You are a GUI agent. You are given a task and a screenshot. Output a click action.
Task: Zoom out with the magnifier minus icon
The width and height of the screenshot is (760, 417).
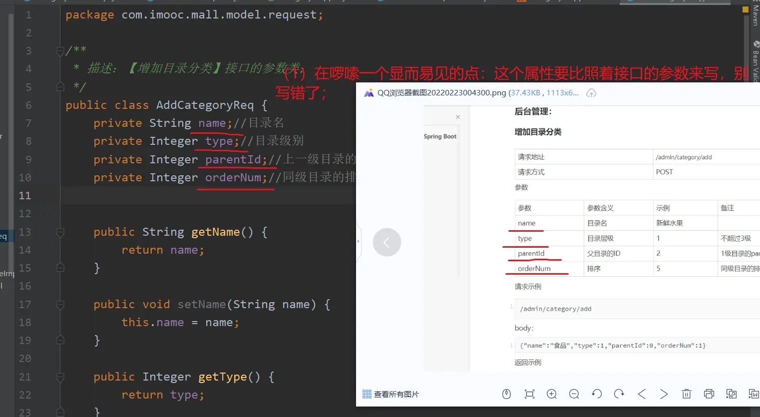[x=574, y=394]
